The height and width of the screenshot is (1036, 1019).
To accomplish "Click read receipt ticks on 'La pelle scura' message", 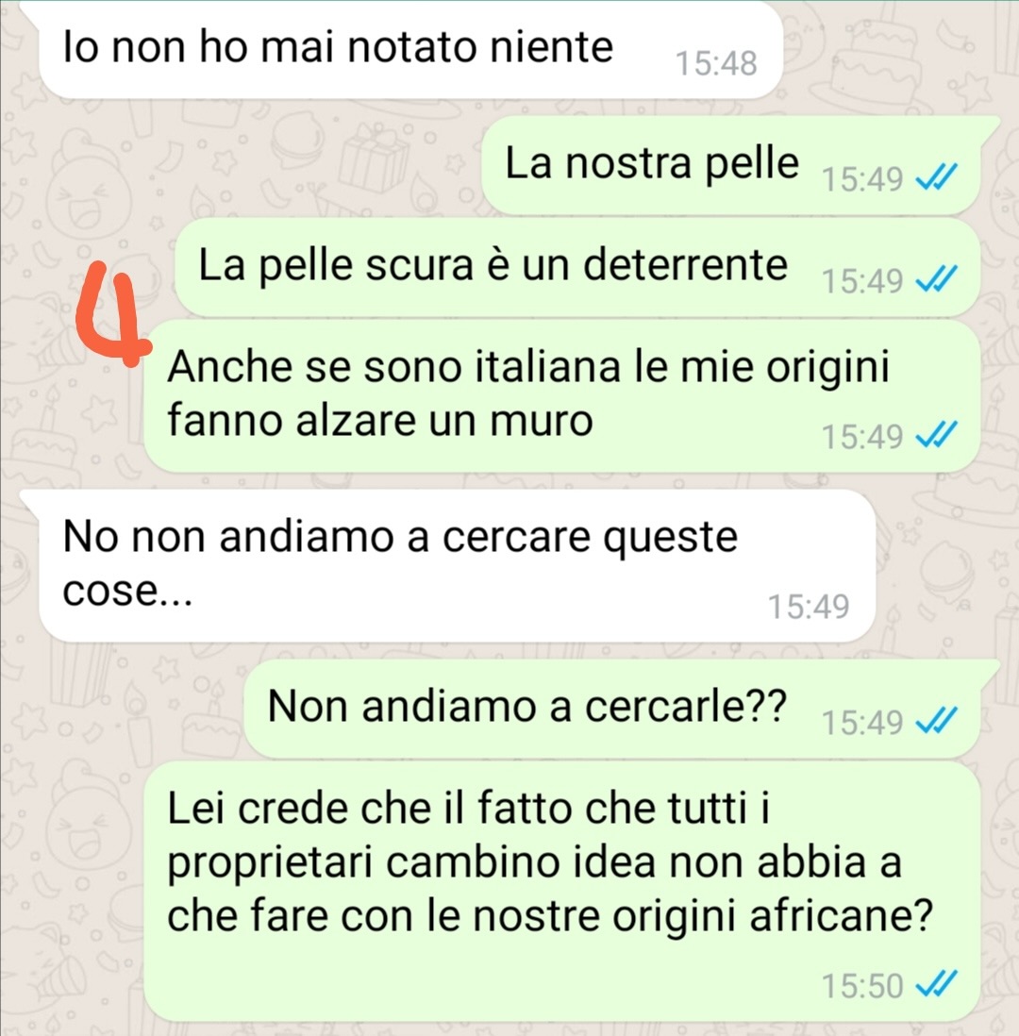I will point(936,279).
